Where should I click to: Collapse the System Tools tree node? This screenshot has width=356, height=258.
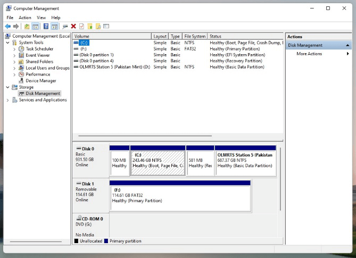pyautogui.click(x=8, y=42)
